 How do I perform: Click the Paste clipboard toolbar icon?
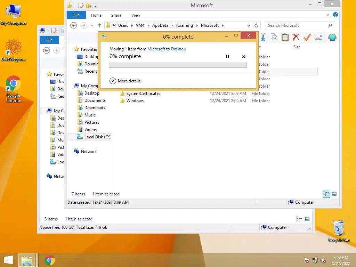pos(285,37)
